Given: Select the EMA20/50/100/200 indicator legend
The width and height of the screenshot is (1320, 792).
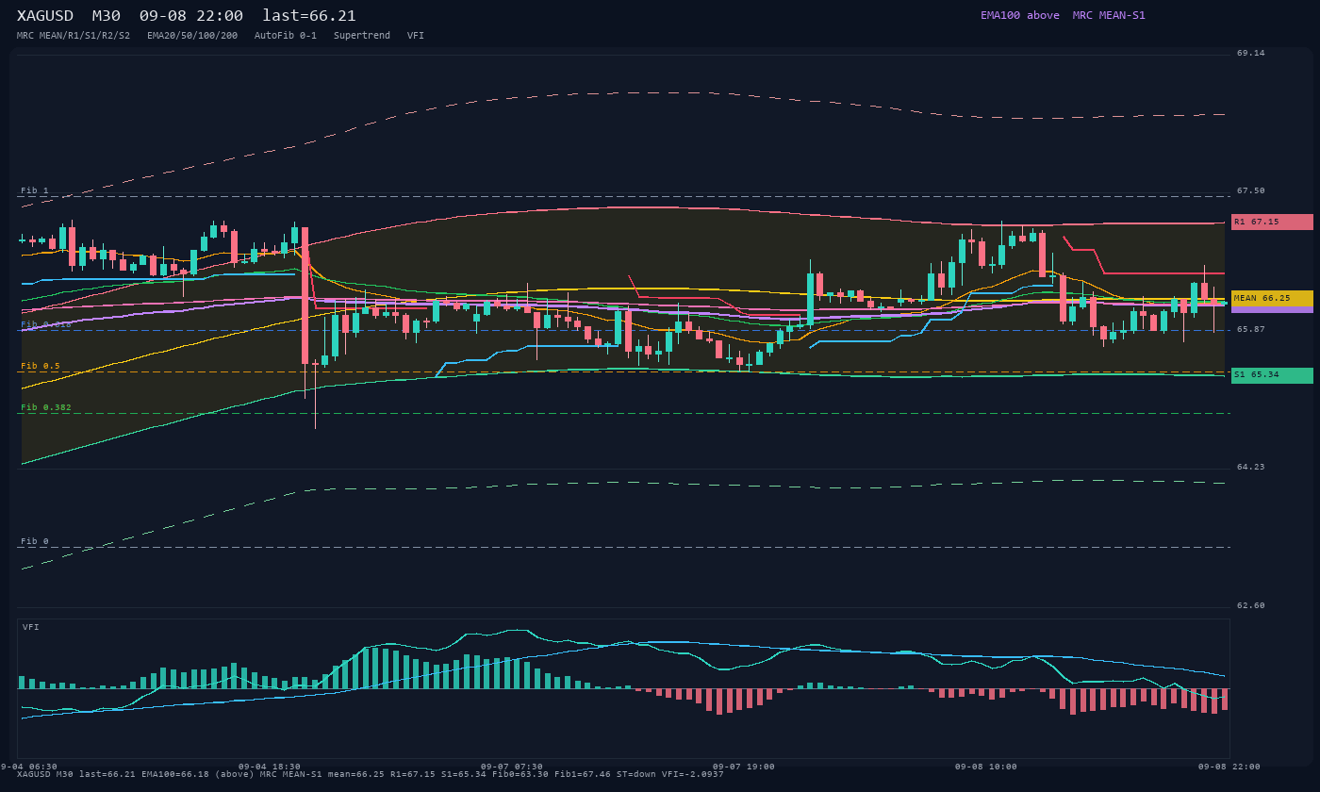Looking at the screenshot, I should [192, 36].
